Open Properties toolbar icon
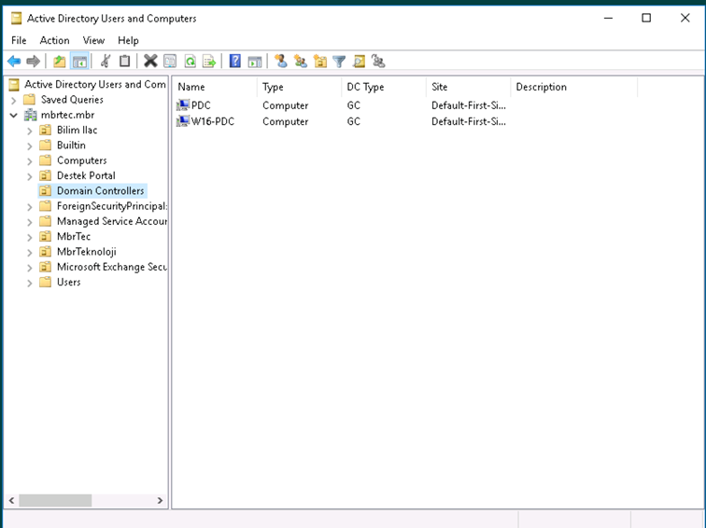The width and height of the screenshot is (706, 528). coord(170,62)
